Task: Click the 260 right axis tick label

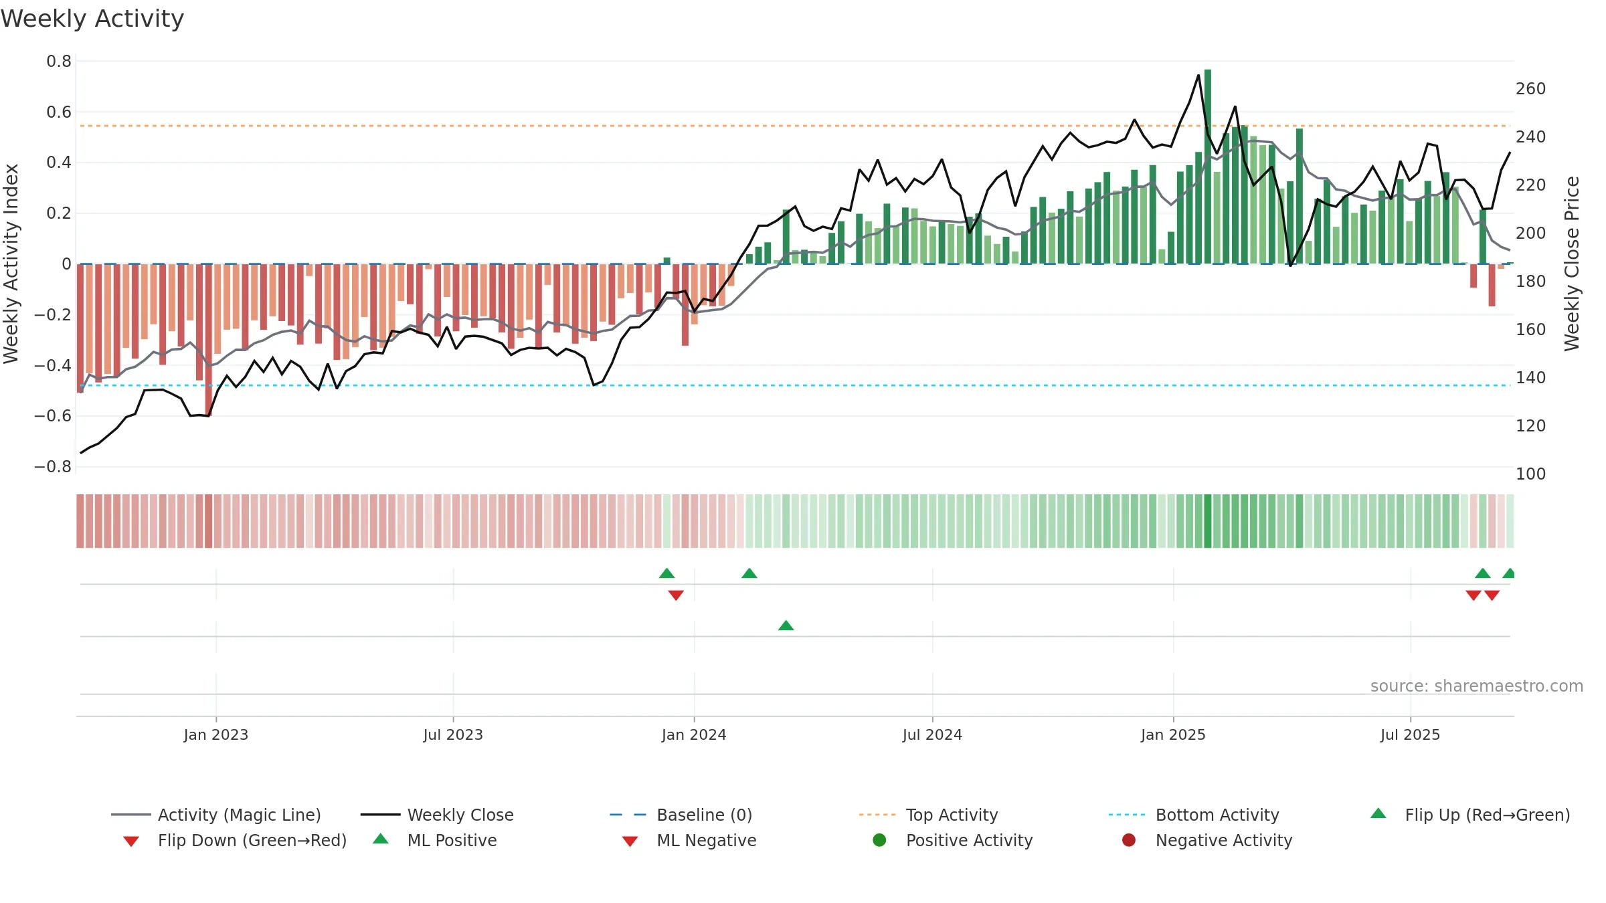Action: click(x=1531, y=89)
